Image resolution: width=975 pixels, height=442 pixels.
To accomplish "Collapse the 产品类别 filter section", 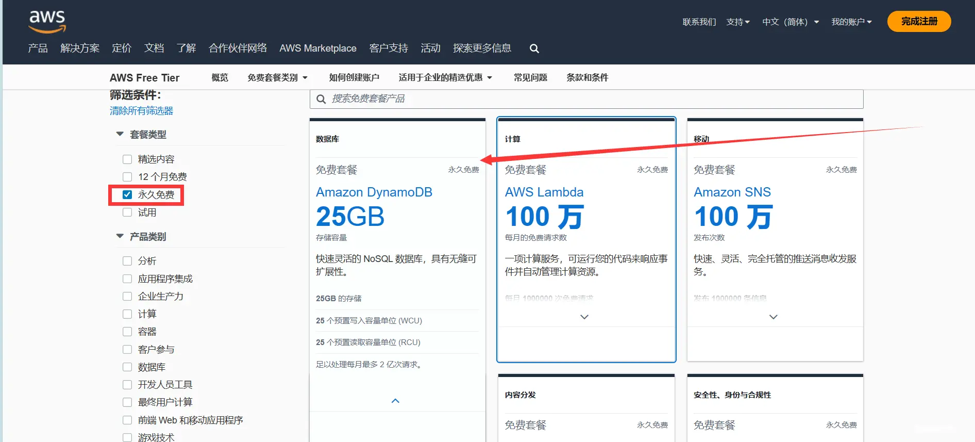I will 120,236.
